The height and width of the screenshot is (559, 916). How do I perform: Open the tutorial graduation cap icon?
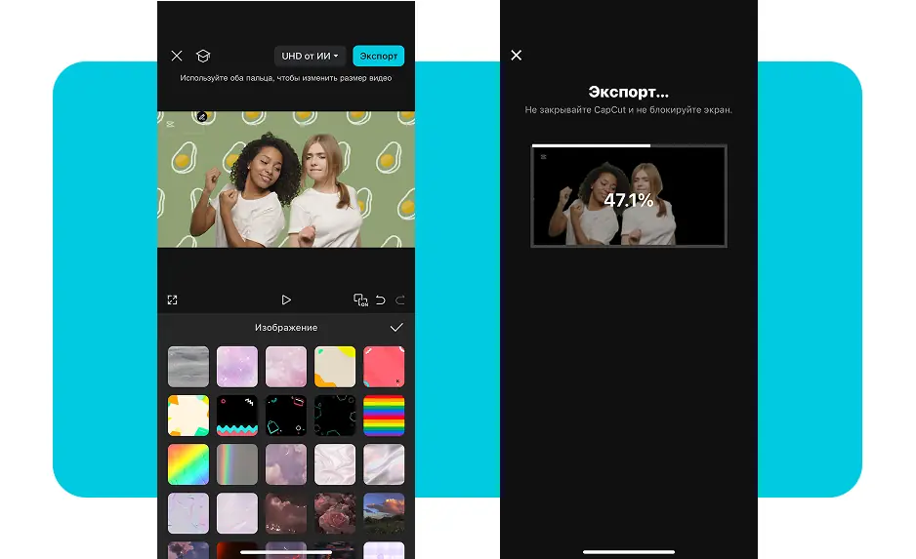203,56
